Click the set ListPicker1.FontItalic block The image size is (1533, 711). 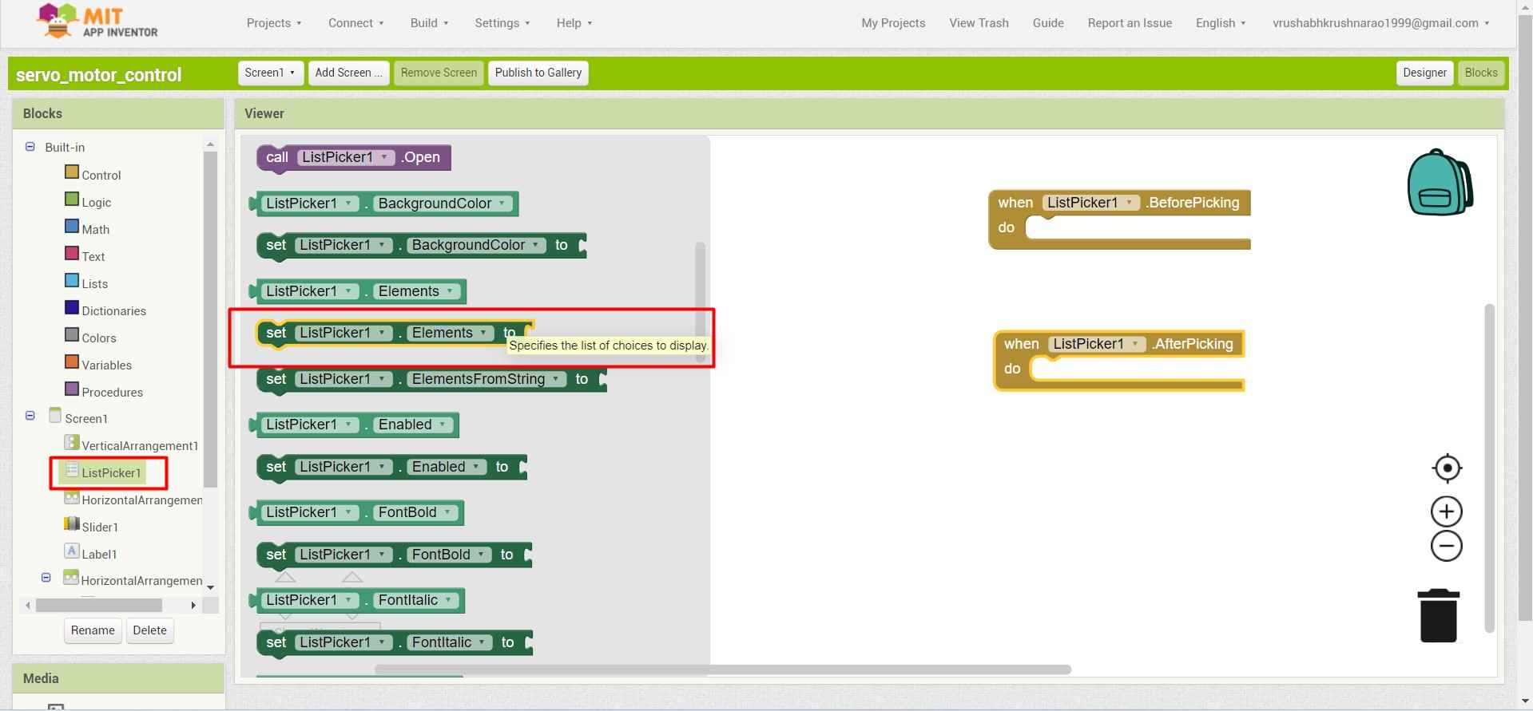click(395, 643)
